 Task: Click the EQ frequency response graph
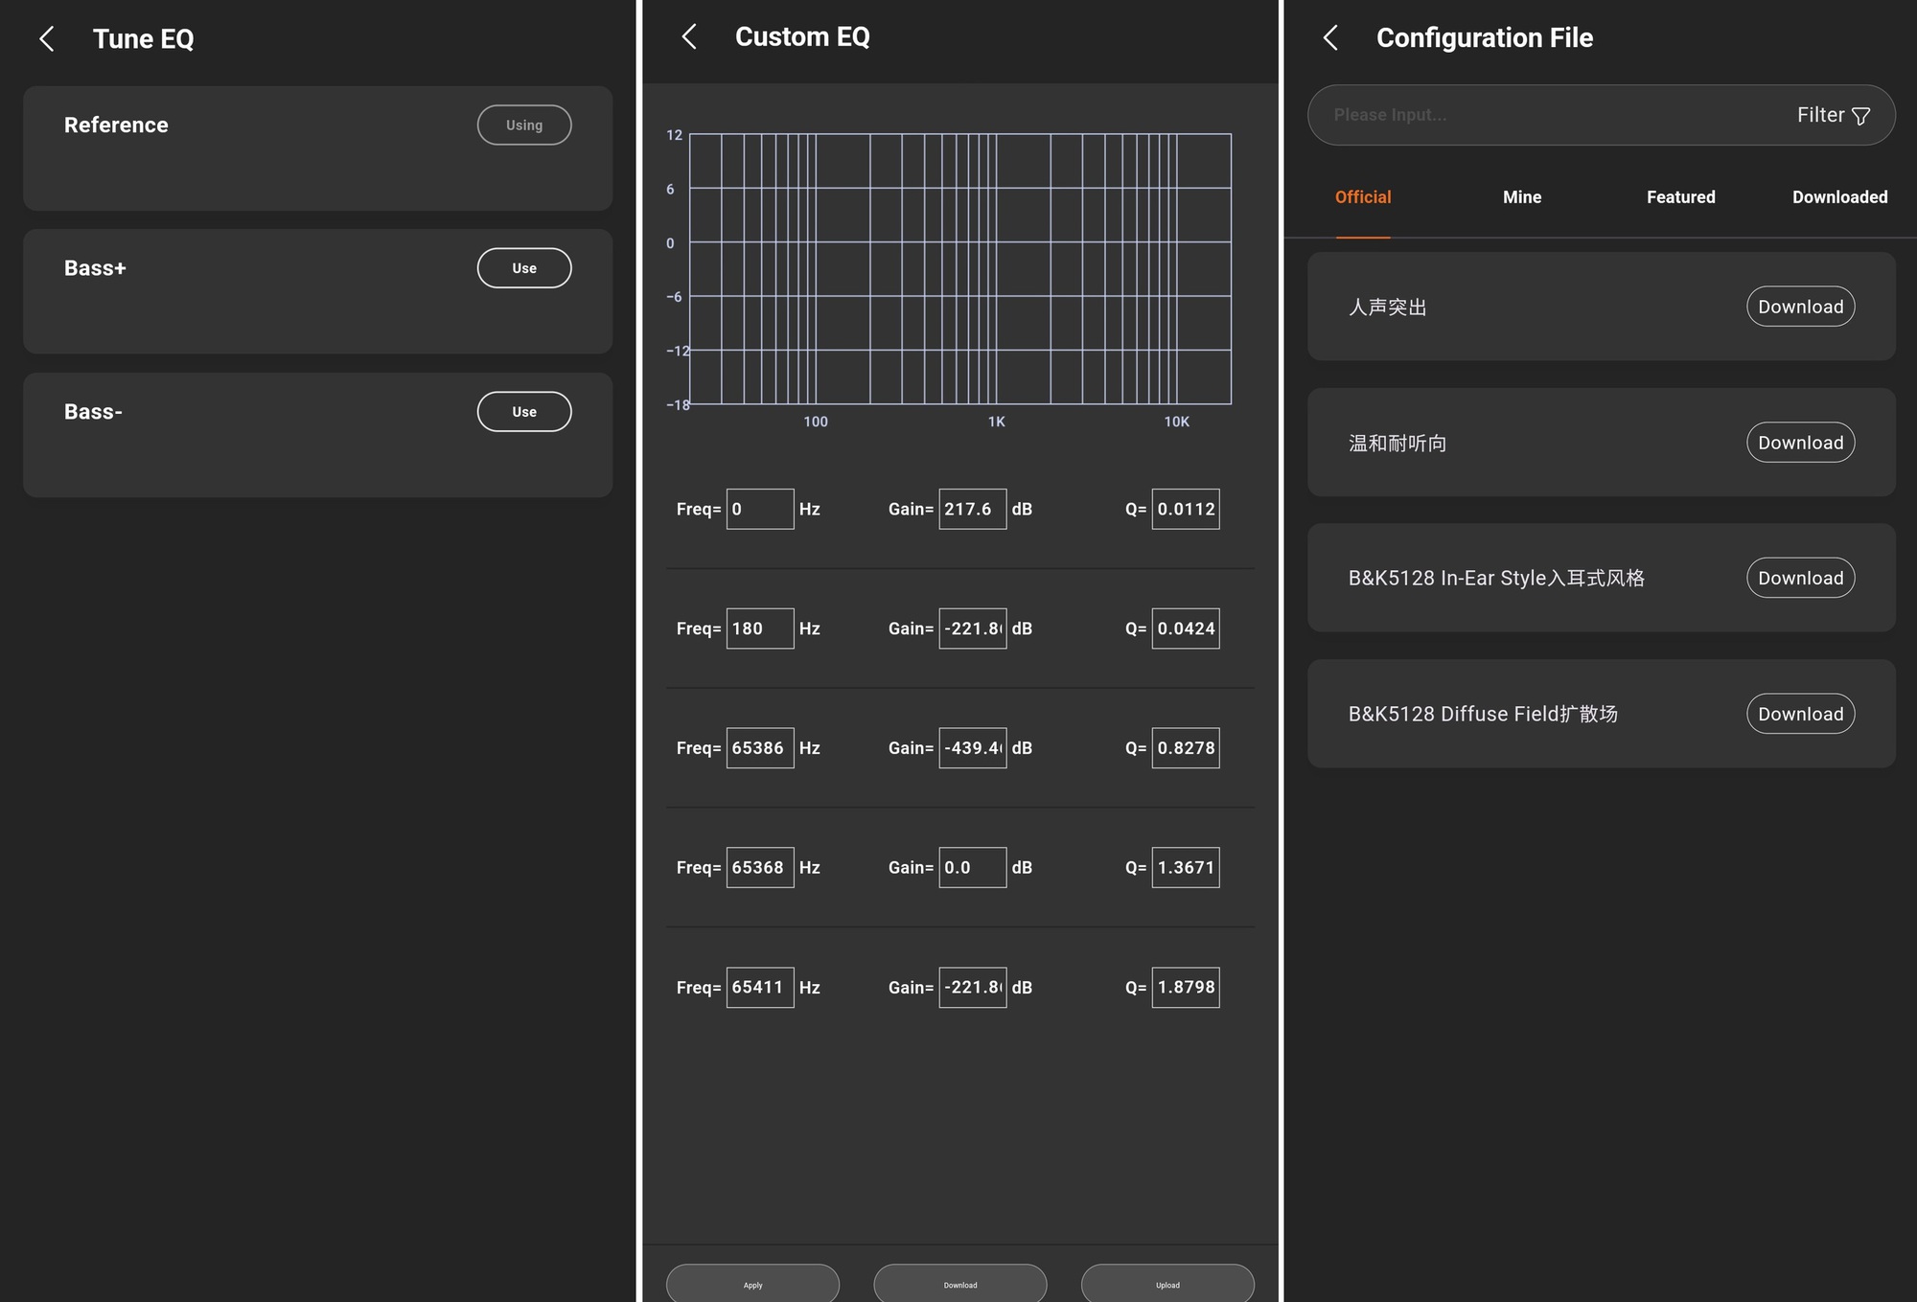pyautogui.click(x=960, y=269)
